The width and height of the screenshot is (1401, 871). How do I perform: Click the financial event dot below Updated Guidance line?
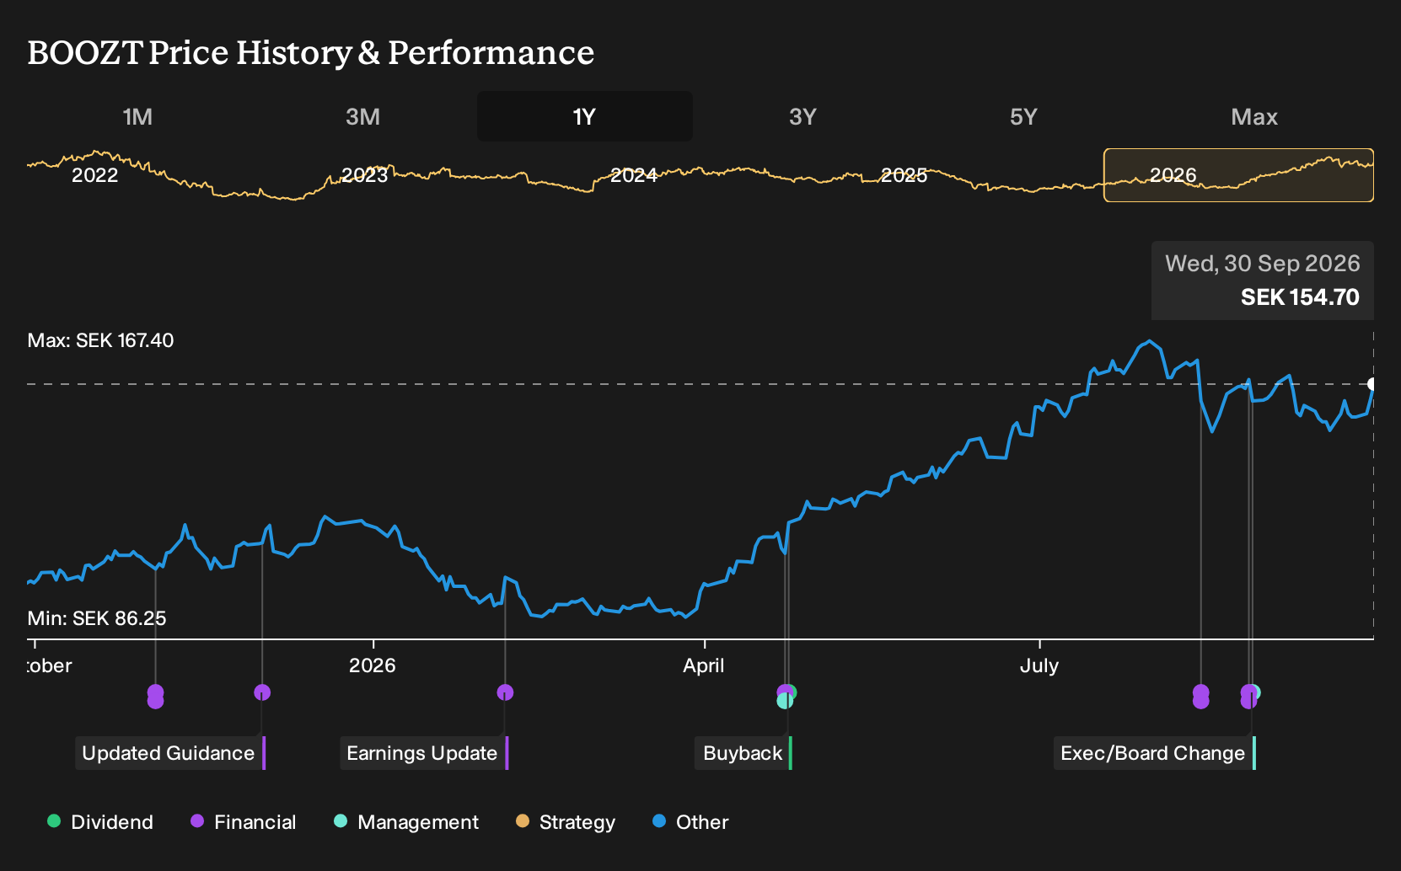(262, 692)
